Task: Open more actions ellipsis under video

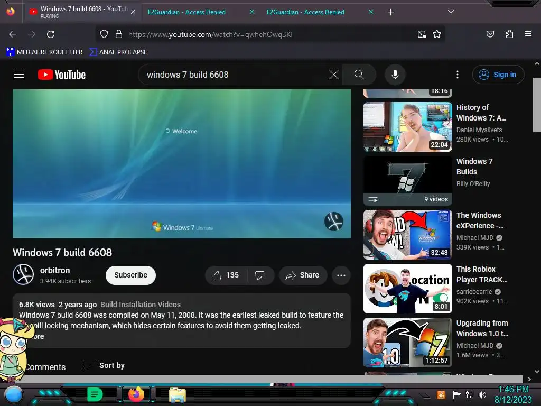Action: 341,275
